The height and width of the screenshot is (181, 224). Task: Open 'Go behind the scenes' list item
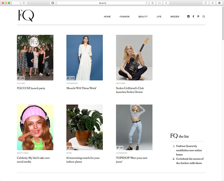(190, 161)
